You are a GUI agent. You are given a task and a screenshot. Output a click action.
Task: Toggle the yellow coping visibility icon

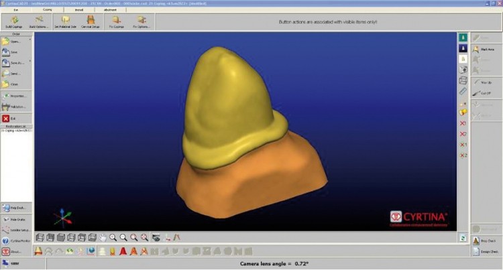point(38,251)
